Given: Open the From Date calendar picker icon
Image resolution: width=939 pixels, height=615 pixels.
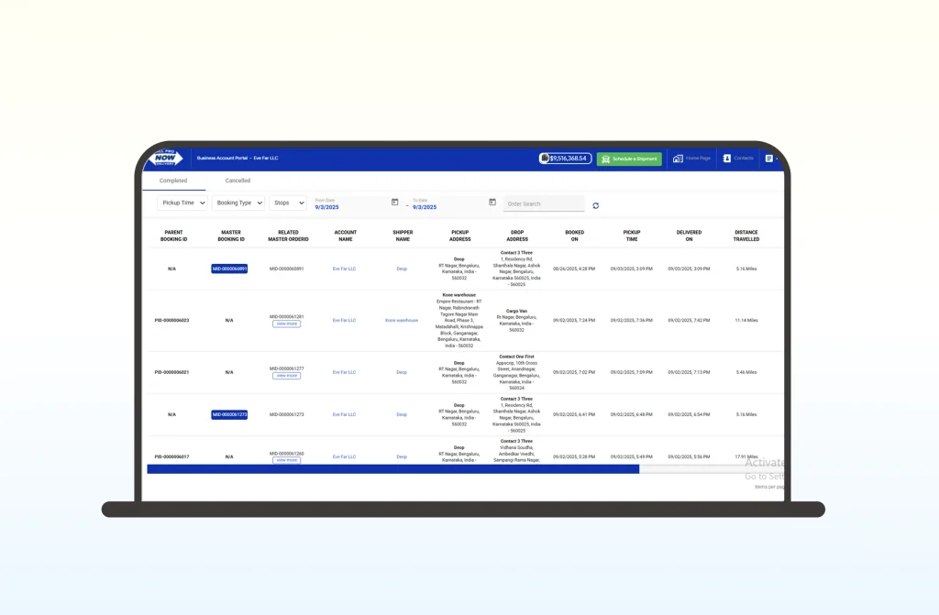Looking at the screenshot, I should point(394,203).
